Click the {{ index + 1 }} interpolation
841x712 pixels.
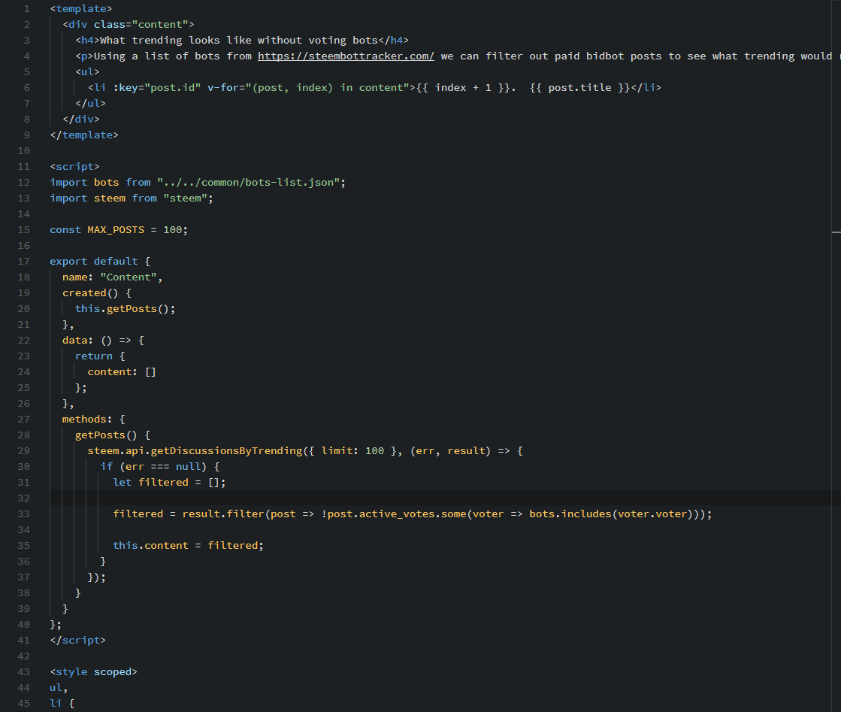coord(464,87)
